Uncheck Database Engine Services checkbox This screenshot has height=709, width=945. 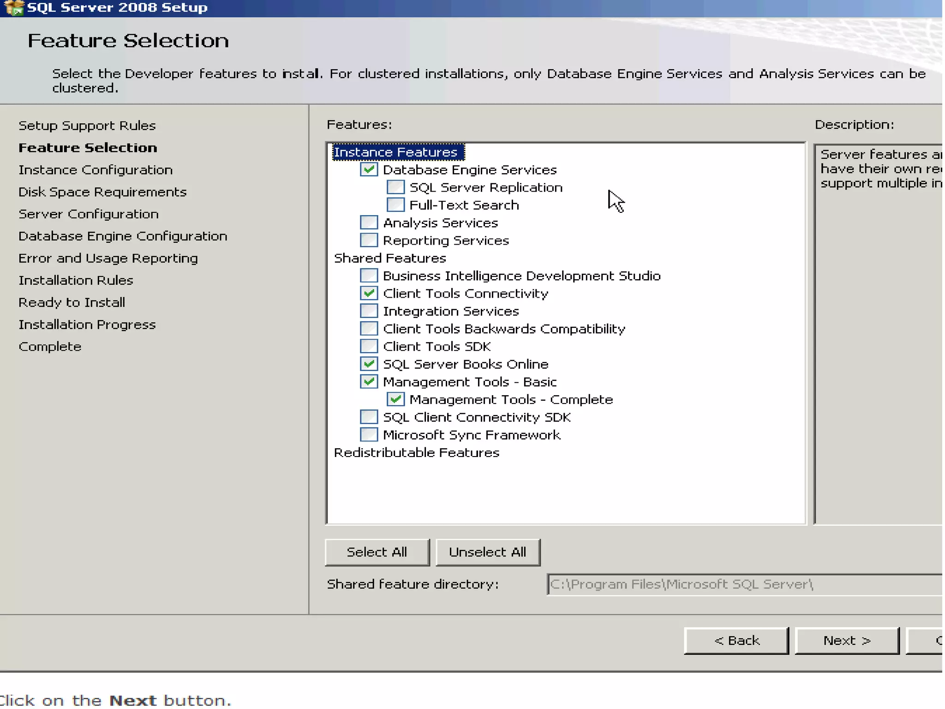tap(369, 169)
